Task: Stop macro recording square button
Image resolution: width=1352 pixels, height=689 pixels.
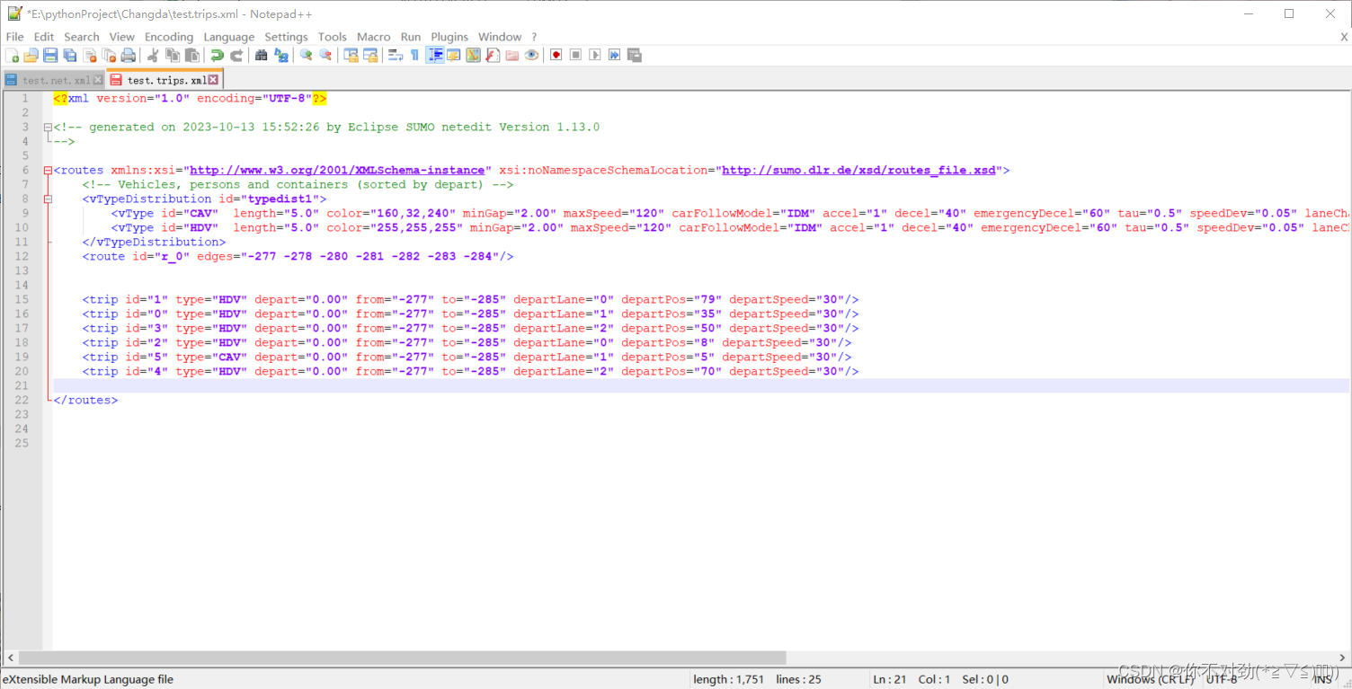Action: point(576,55)
